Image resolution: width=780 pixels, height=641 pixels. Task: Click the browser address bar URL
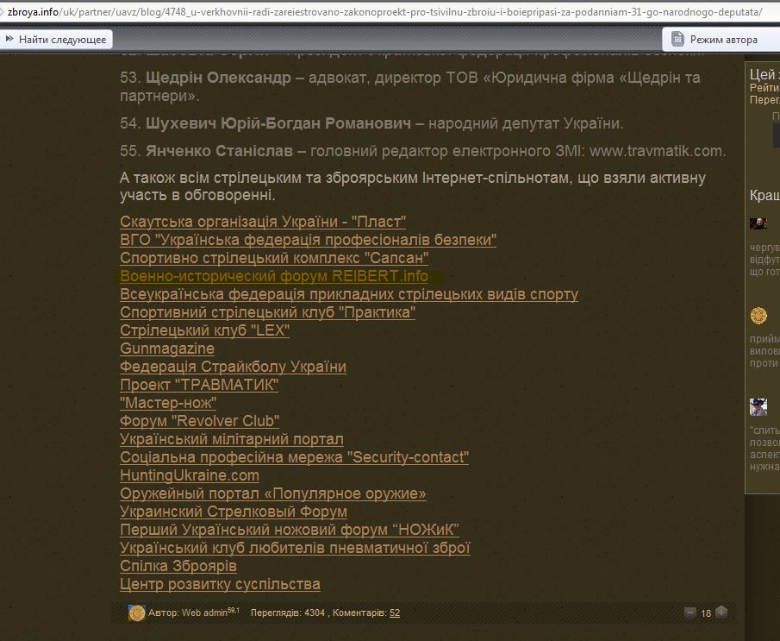coord(384,11)
